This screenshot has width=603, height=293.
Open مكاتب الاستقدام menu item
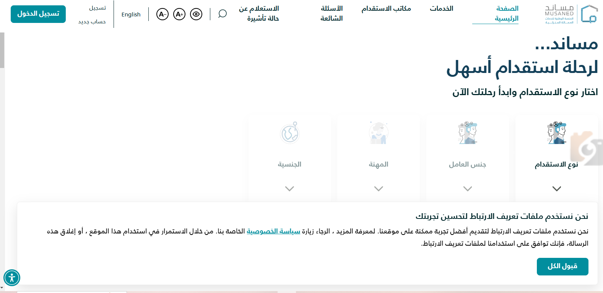click(386, 8)
